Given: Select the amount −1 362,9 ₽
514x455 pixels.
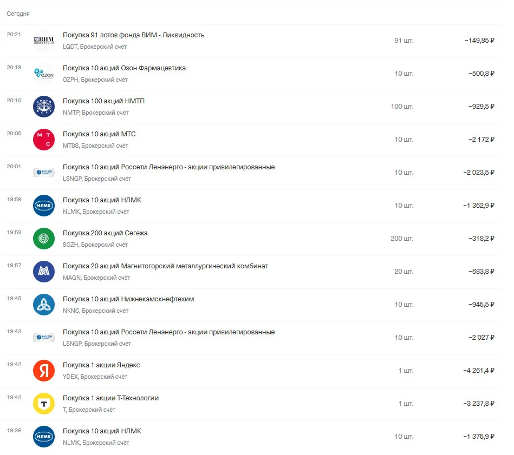Looking at the screenshot, I should [479, 206].
